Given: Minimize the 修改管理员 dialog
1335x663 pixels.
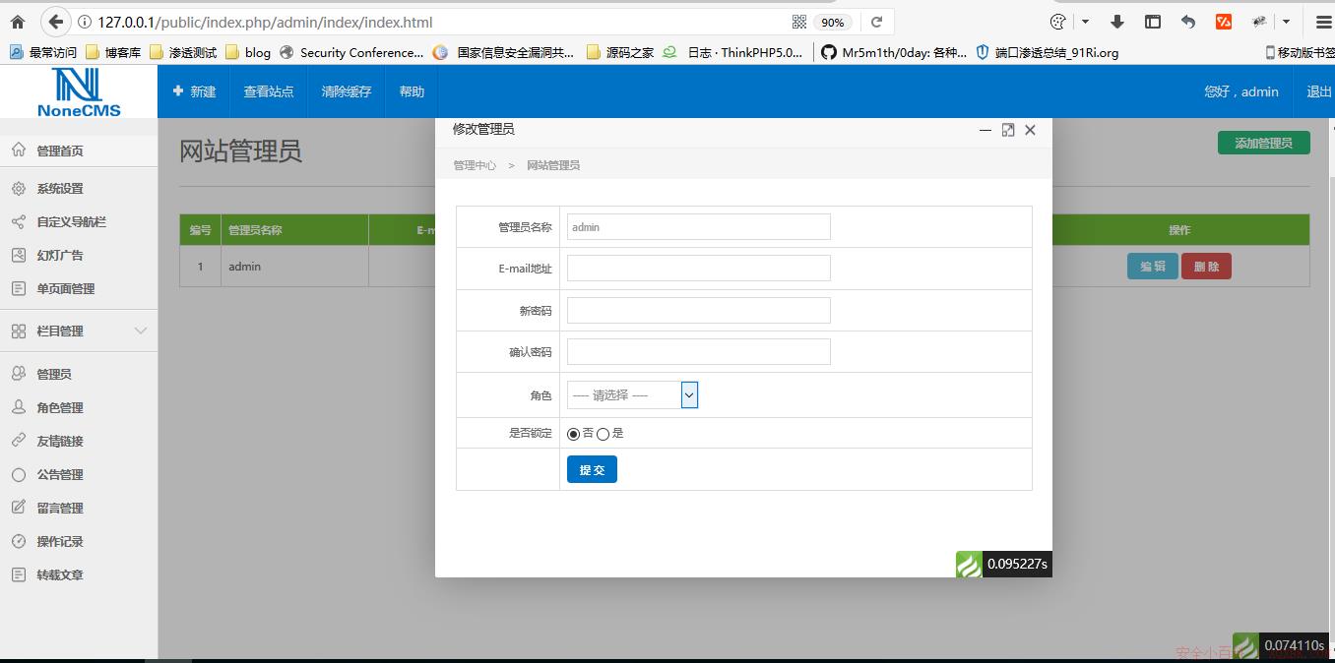Looking at the screenshot, I should point(985,130).
